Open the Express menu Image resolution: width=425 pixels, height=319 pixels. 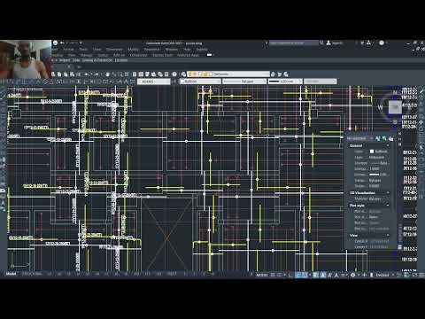tap(202, 50)
